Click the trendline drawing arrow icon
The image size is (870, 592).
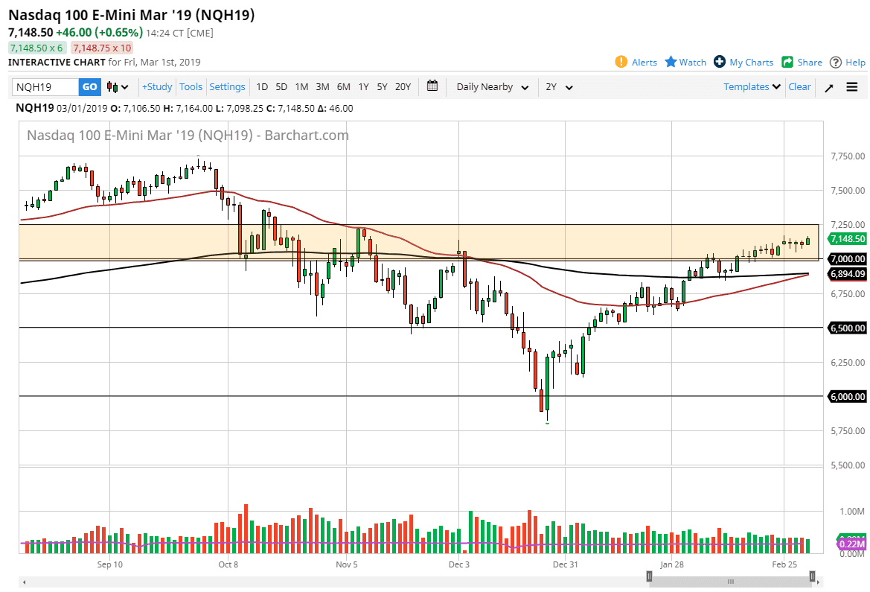[828, 87]
